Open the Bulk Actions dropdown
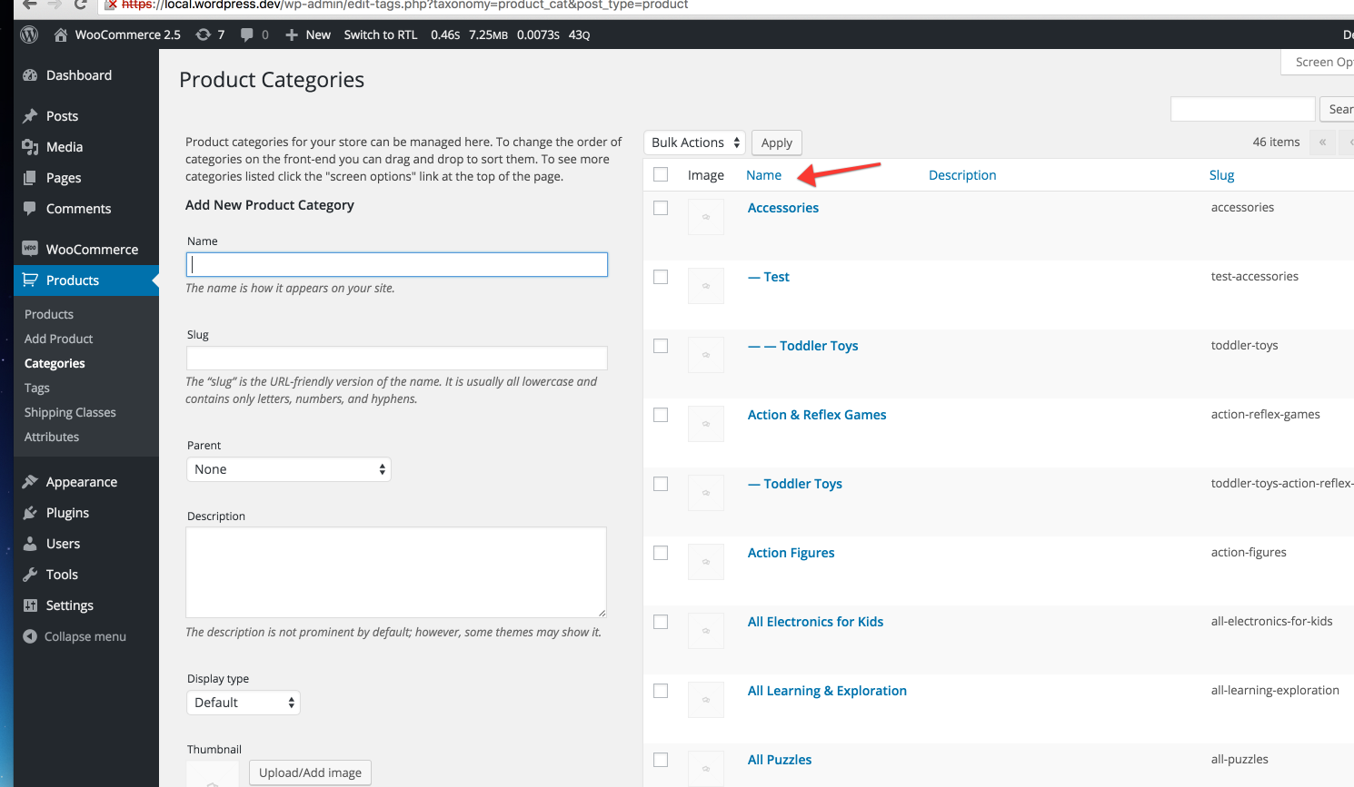 click(x=695, y=143)
